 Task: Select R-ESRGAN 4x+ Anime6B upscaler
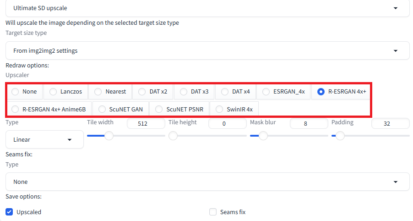(16, 109)
